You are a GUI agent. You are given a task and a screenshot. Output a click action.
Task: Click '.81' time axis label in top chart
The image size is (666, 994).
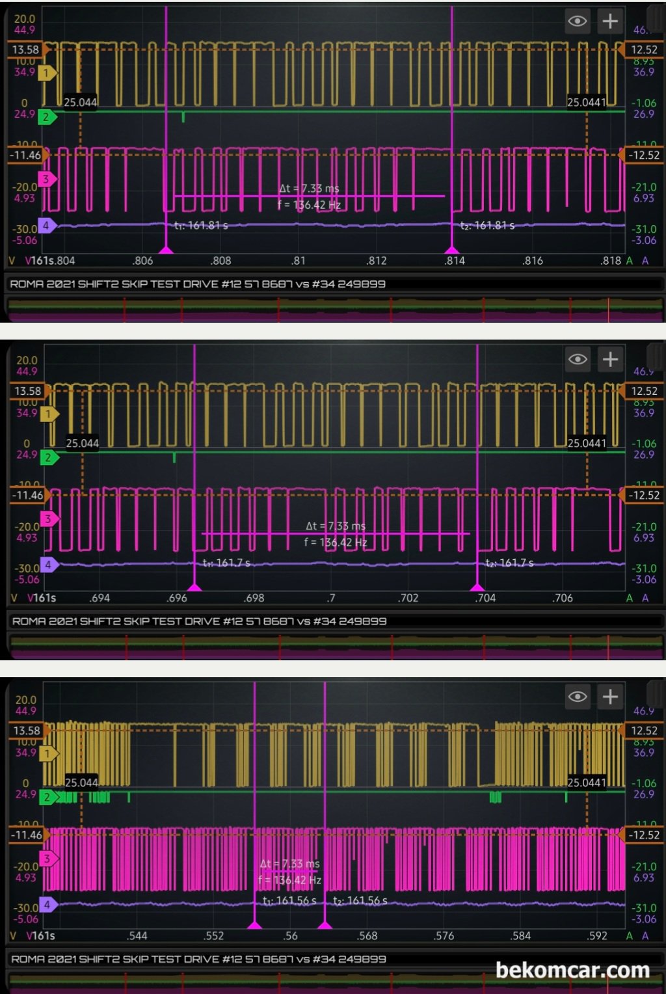coord(299,261)
